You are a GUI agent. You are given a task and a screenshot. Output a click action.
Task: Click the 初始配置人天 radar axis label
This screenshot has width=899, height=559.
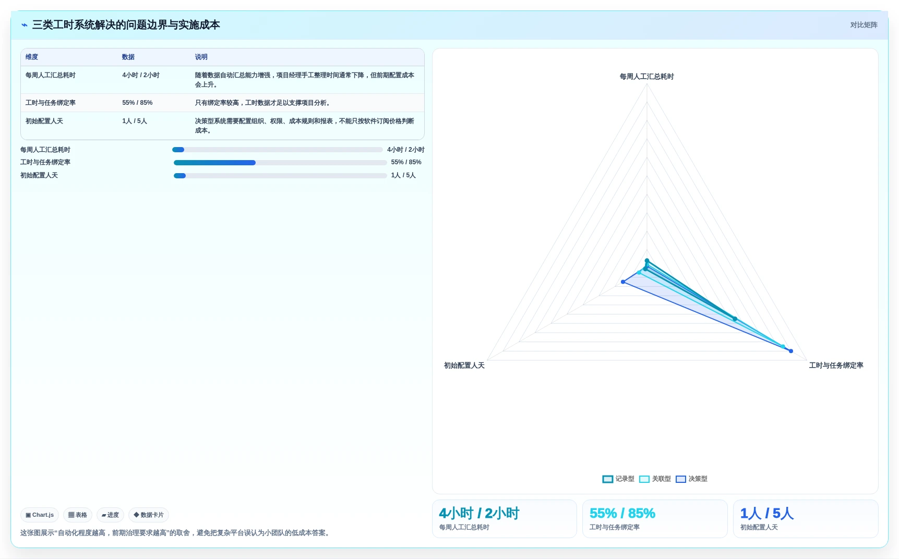(x=464, y=366)
